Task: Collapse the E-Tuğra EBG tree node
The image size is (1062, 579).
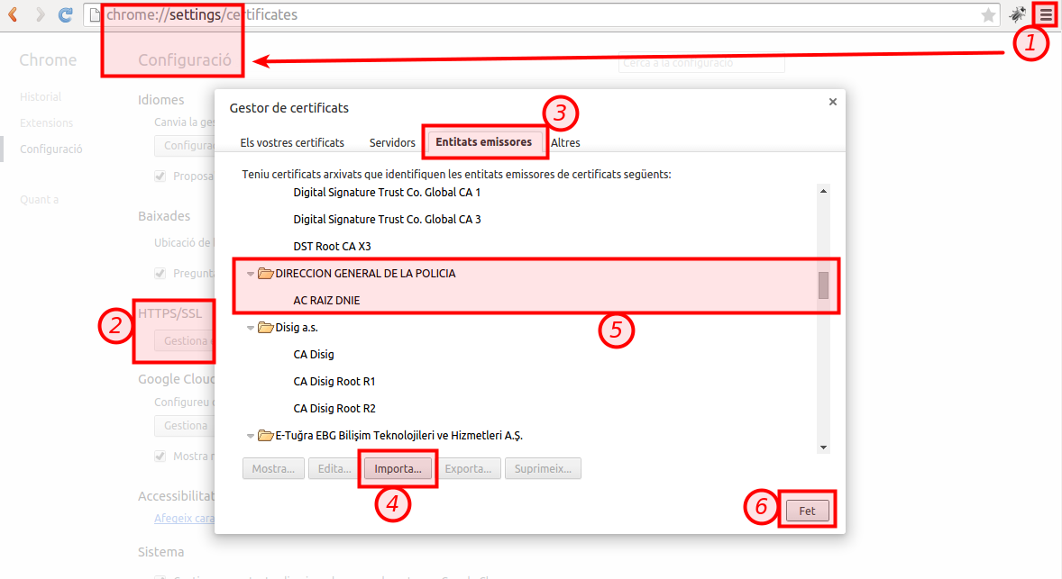Action: point(251,436)
